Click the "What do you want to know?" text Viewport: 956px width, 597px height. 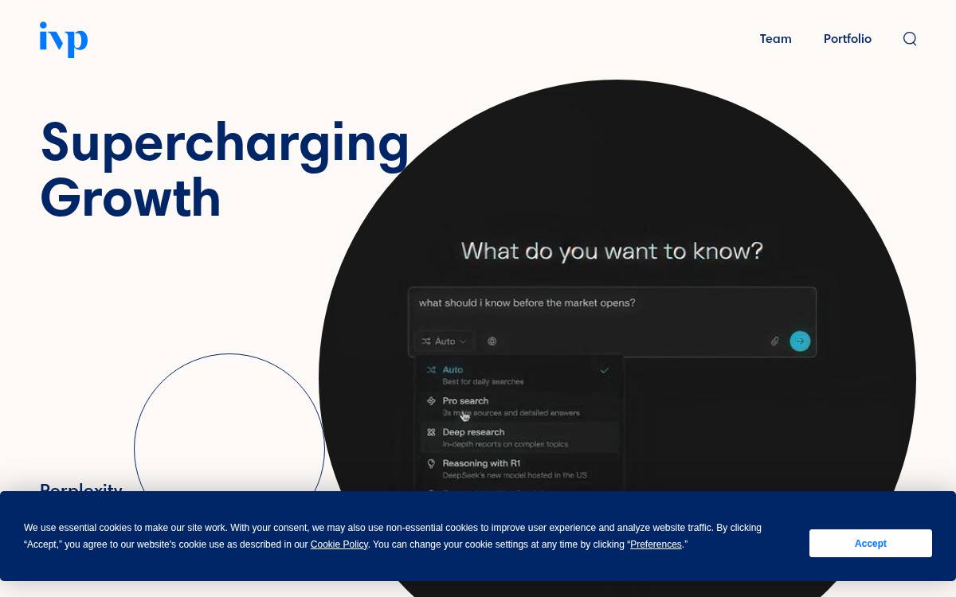[x=612, y=251]
